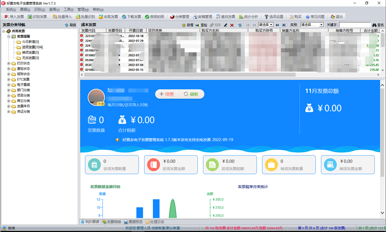386x232 pixels.
Task: Sort by 开票日期 column header
Action: coord(135,30)
